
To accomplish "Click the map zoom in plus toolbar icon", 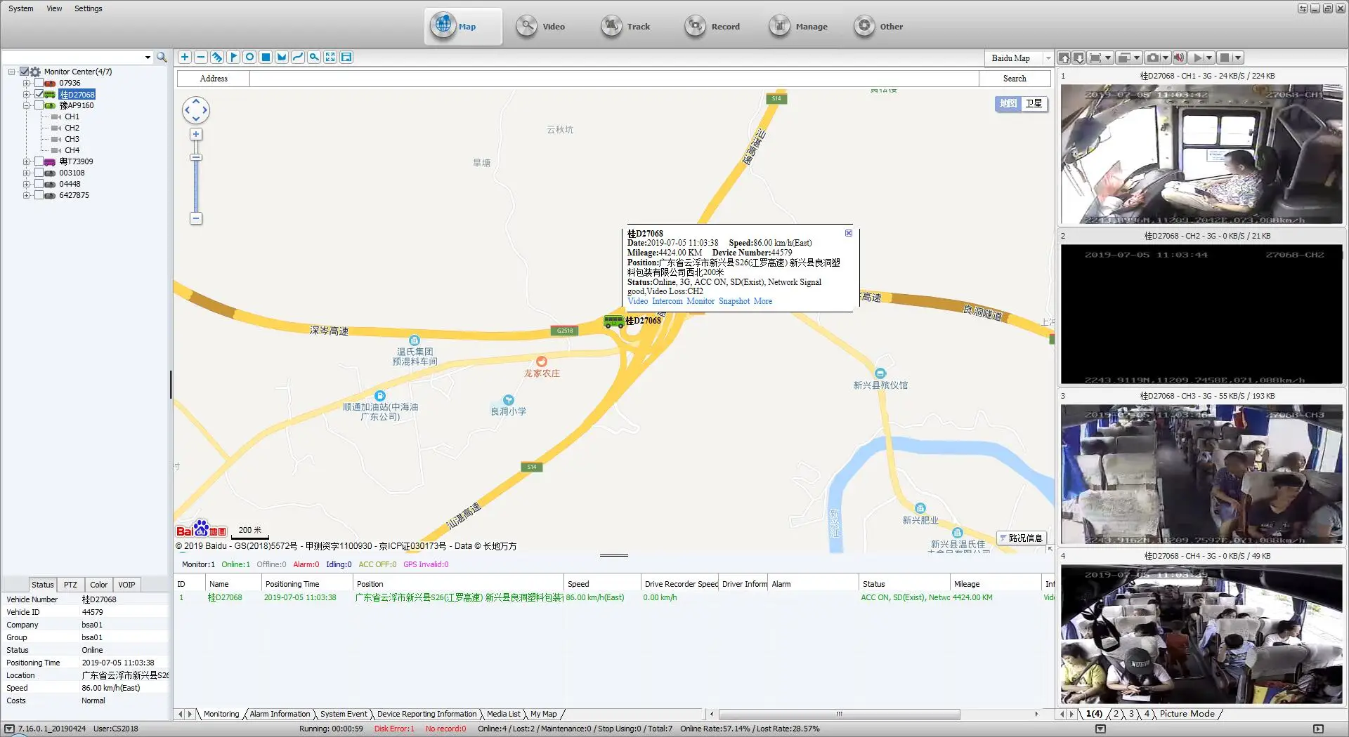I will 185,58.
